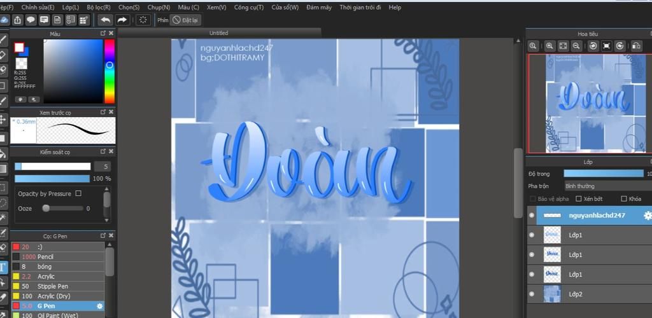Toggle visibility of the Lớp2 layer
652x318 pixels.
[532, 294]
